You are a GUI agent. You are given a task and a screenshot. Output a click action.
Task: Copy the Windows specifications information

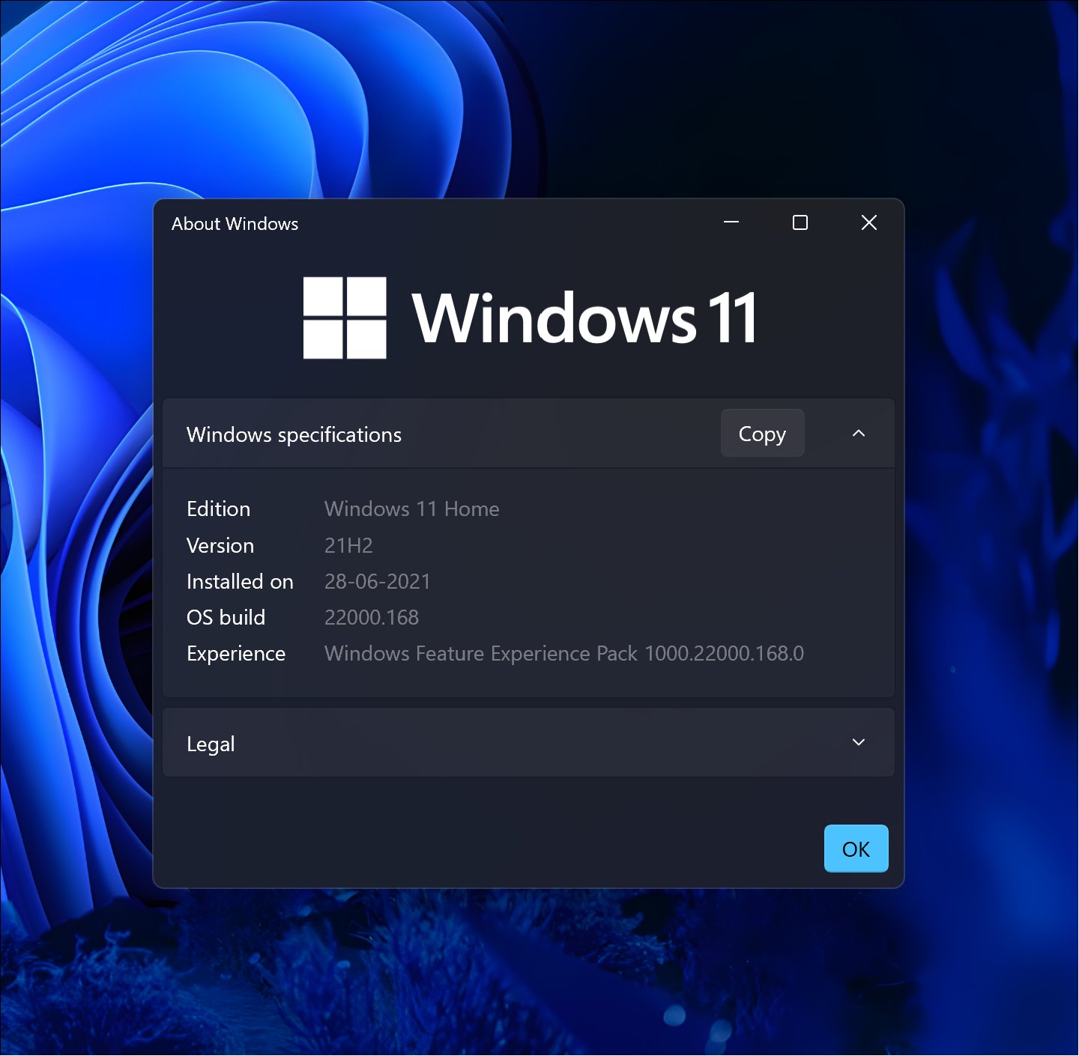pos(762,434)
